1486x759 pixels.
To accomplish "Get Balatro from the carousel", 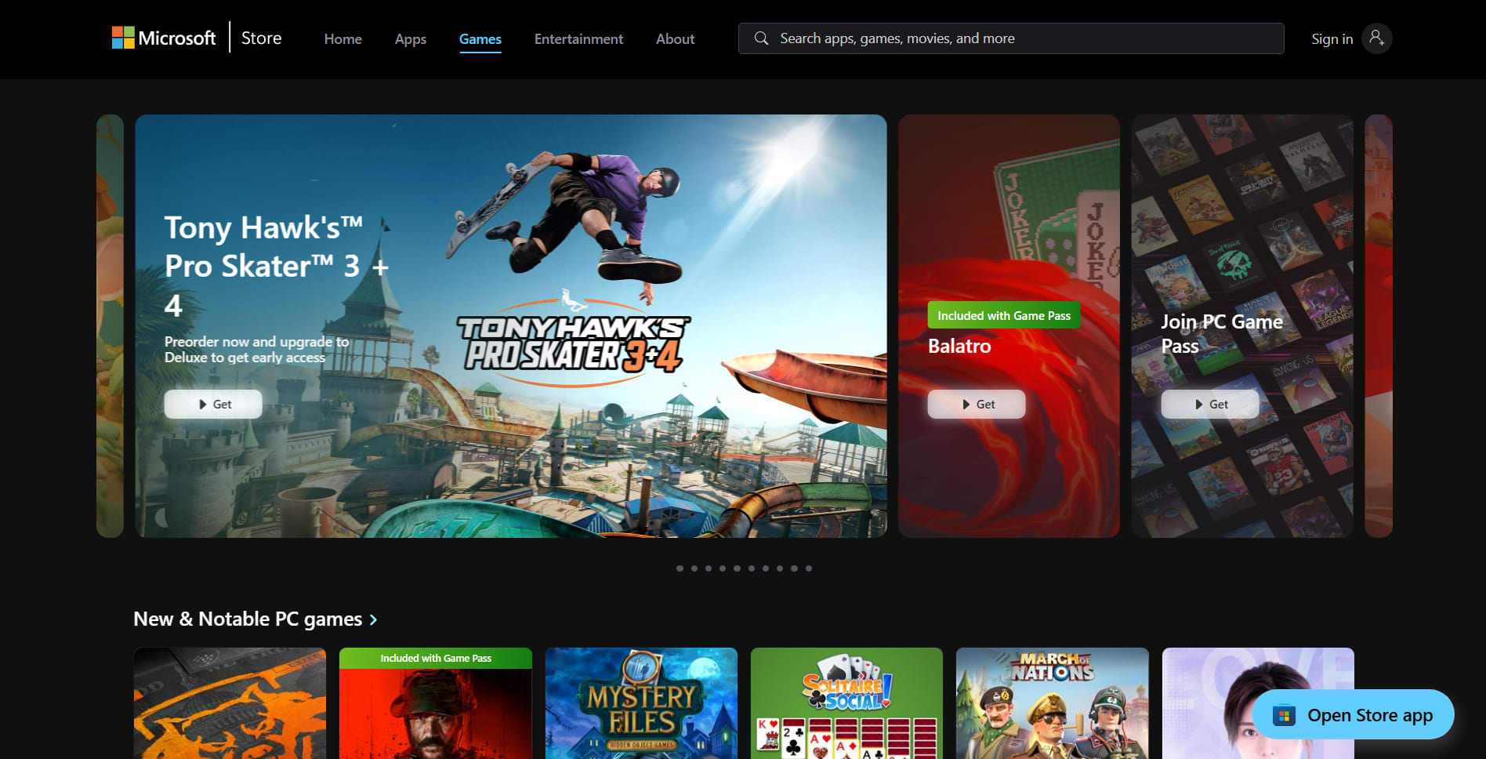I will click(x=977, y=404).
